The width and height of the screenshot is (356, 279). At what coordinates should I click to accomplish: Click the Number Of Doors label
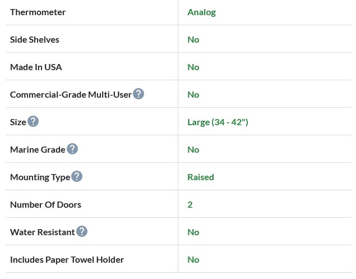45,205
